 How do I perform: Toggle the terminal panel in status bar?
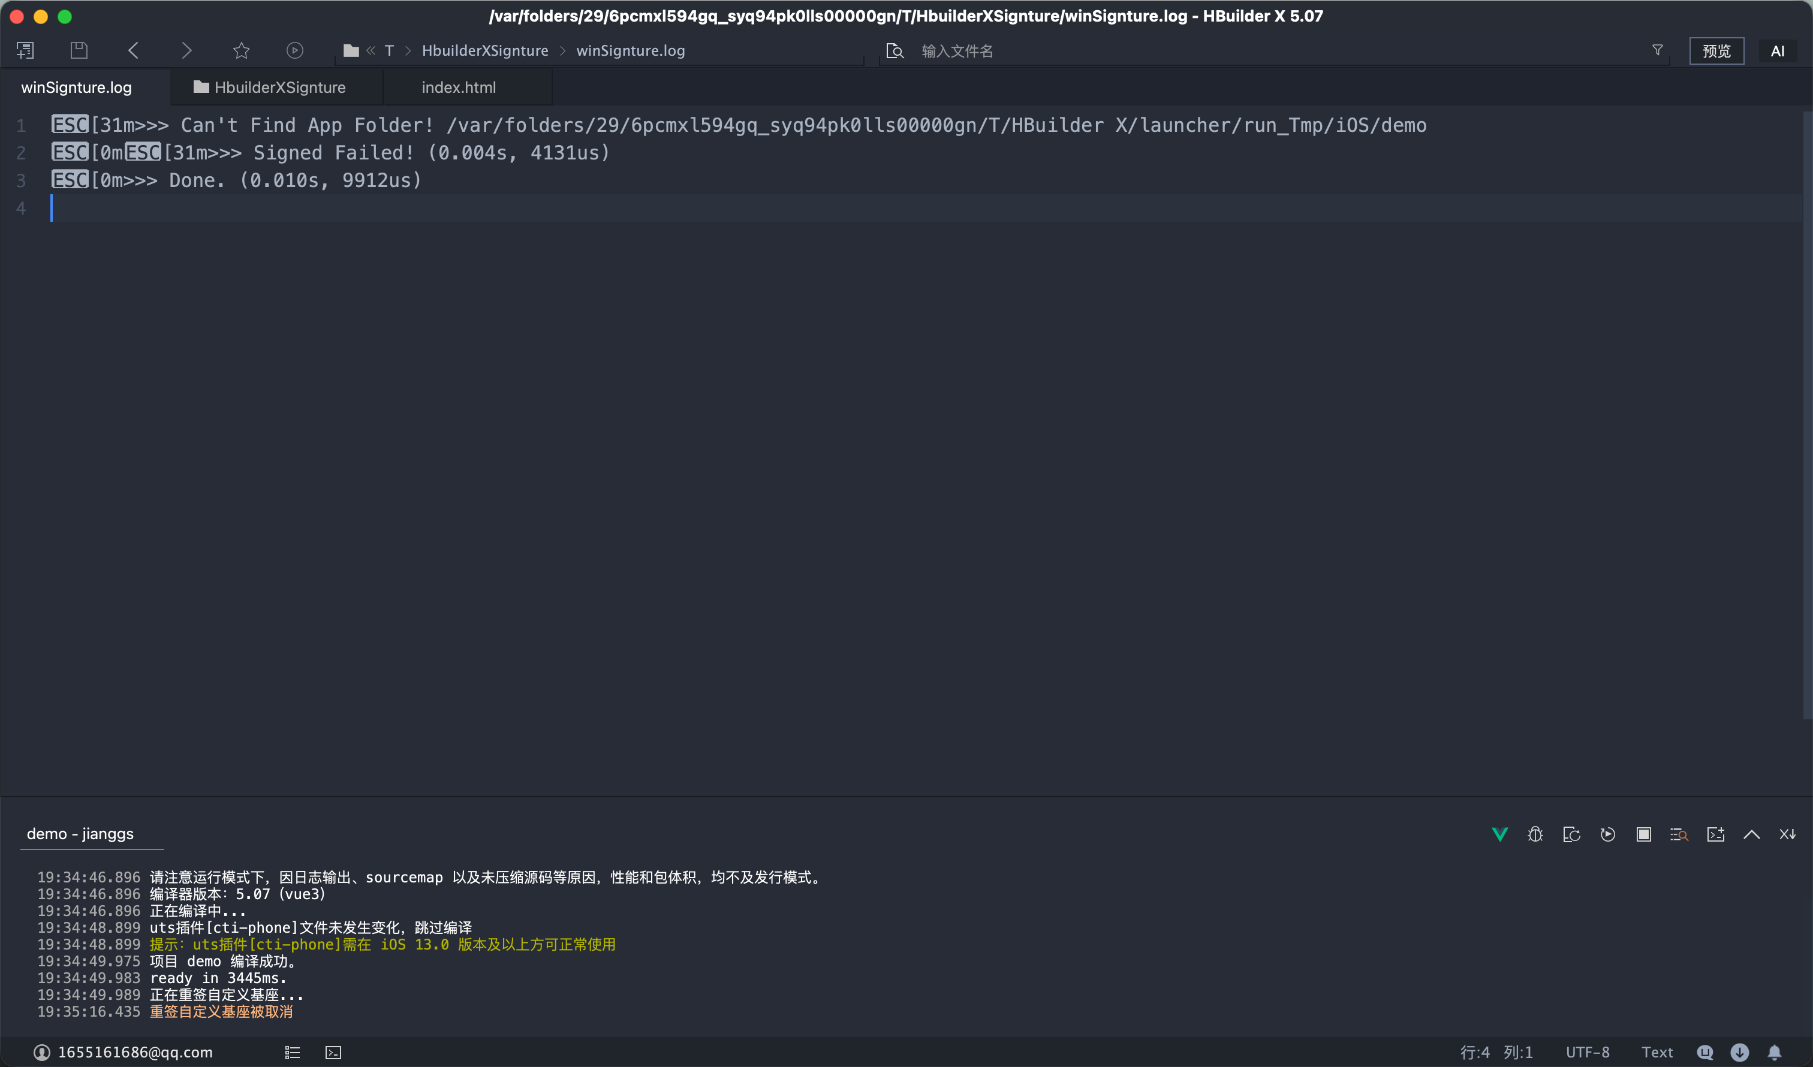333,1053
